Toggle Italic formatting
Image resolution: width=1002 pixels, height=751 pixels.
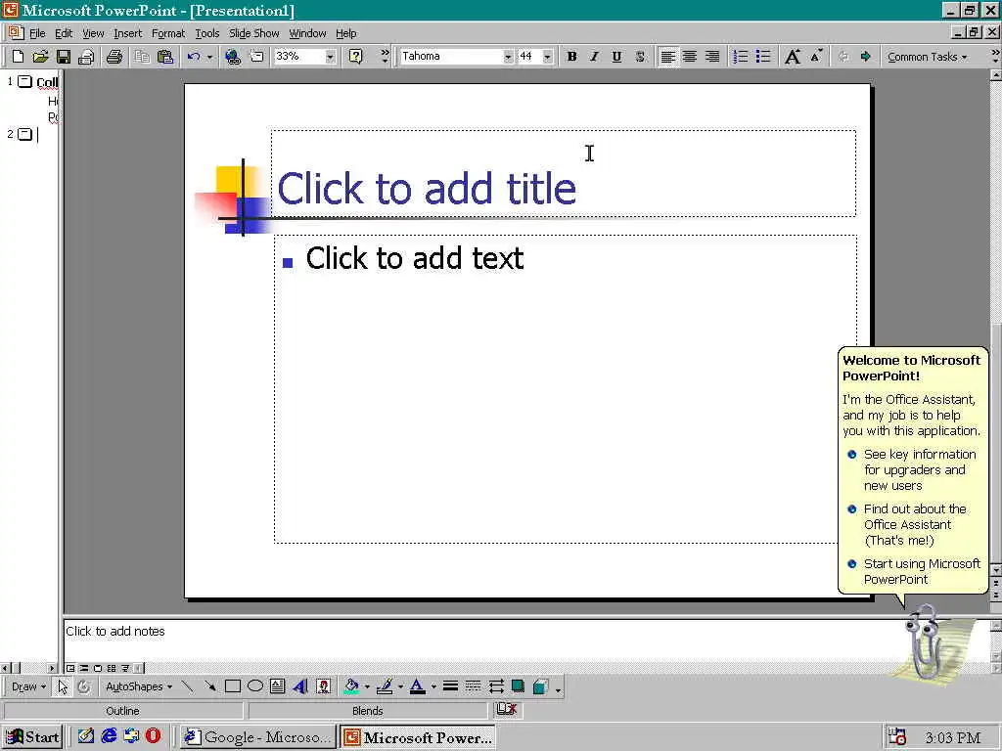click(594, 57)
